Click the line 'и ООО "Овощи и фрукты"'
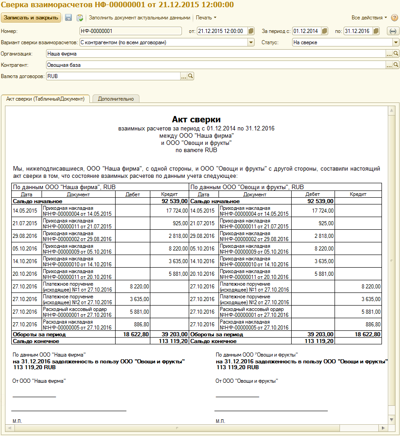 (x=196, y=143)
